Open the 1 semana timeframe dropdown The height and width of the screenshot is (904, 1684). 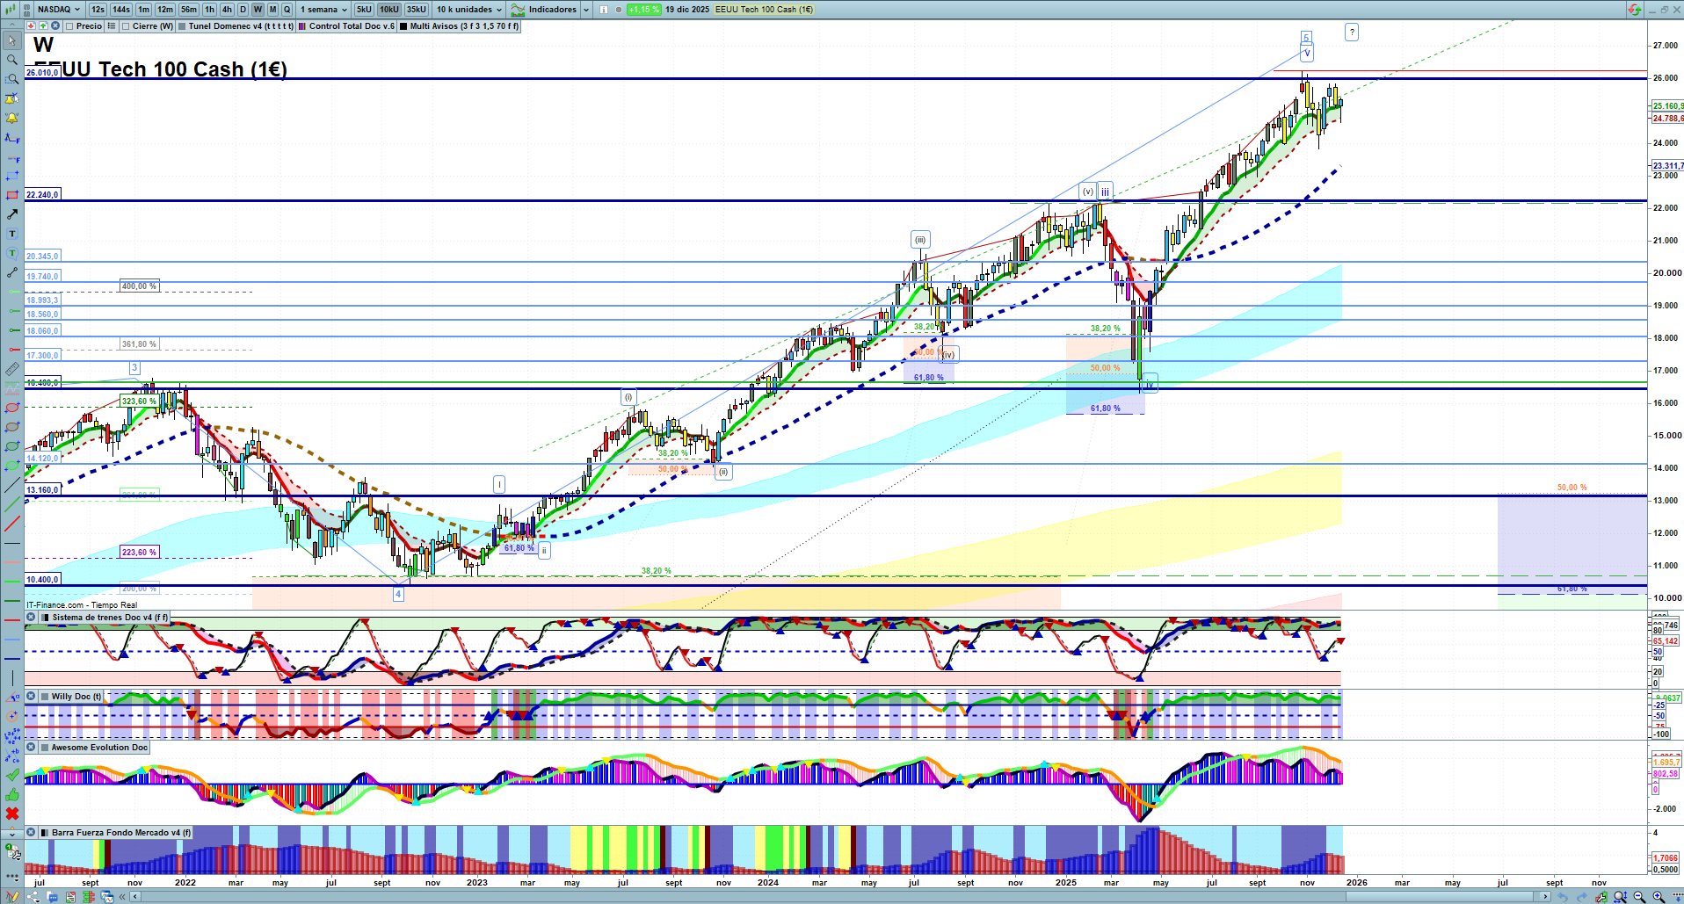(x=323, y=10)
